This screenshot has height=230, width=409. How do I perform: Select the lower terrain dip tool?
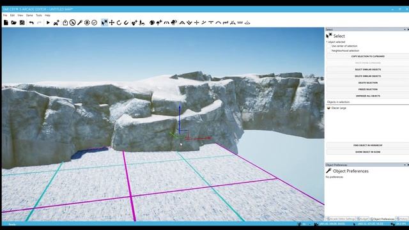click(189, 23)
